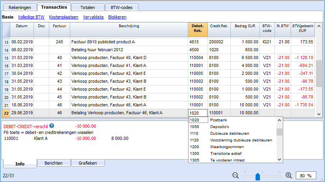The height and width of the screenshot is (182, 325).
Task: Click the account list scroll down arrow
Action: click(279, 160)
